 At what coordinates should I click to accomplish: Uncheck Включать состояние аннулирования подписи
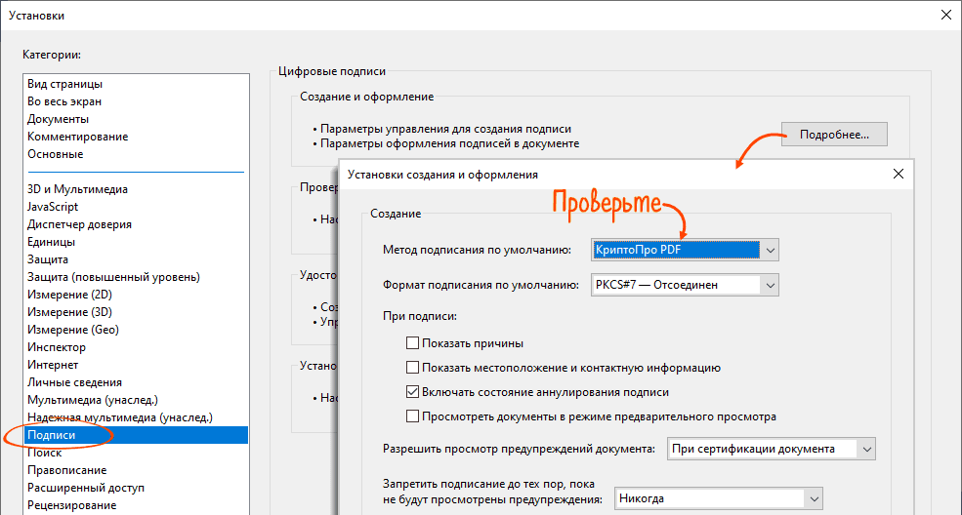coord(413,392)
